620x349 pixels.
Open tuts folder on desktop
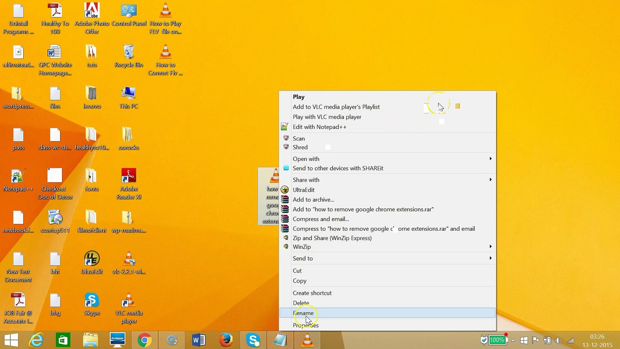pos(92,57)
